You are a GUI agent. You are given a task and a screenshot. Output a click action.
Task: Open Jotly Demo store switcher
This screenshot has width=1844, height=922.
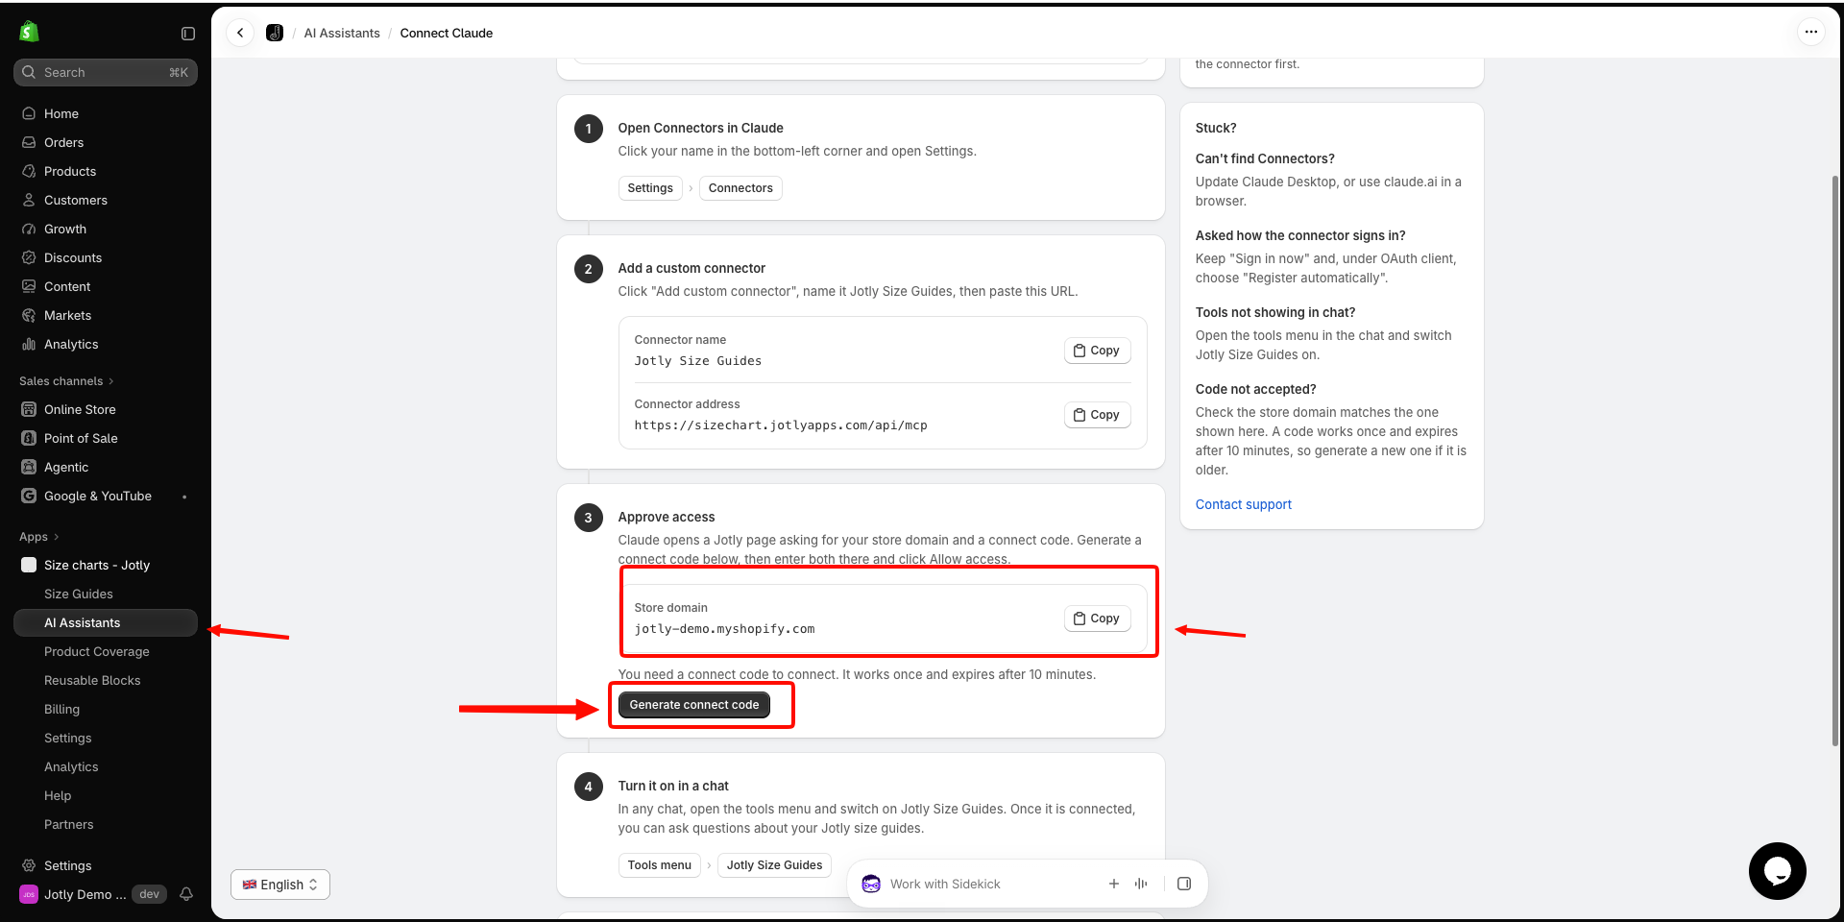coord(73,894)
